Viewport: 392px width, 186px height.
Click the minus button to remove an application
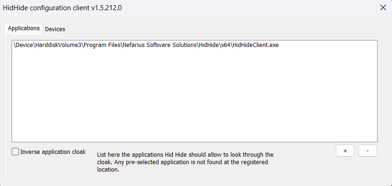(x=367, y=151)
